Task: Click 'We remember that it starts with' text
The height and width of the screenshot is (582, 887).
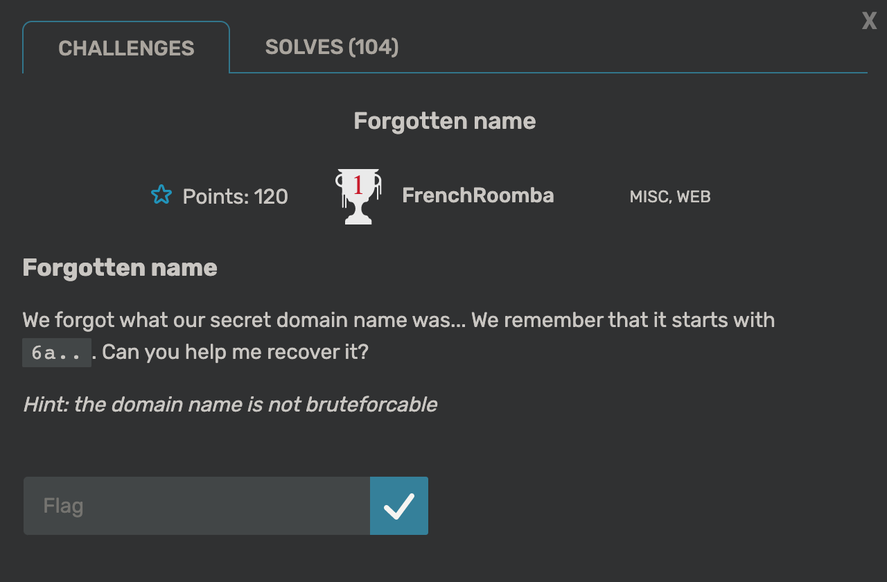Action: coord(623,320)
